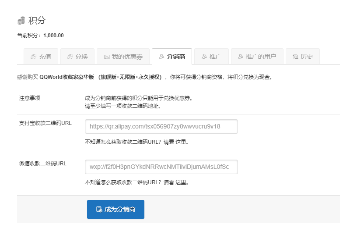This screenshot has height=239, width=357.
Task: Click the coupon icon on 我的优惠券 tab
Action: 106,57
